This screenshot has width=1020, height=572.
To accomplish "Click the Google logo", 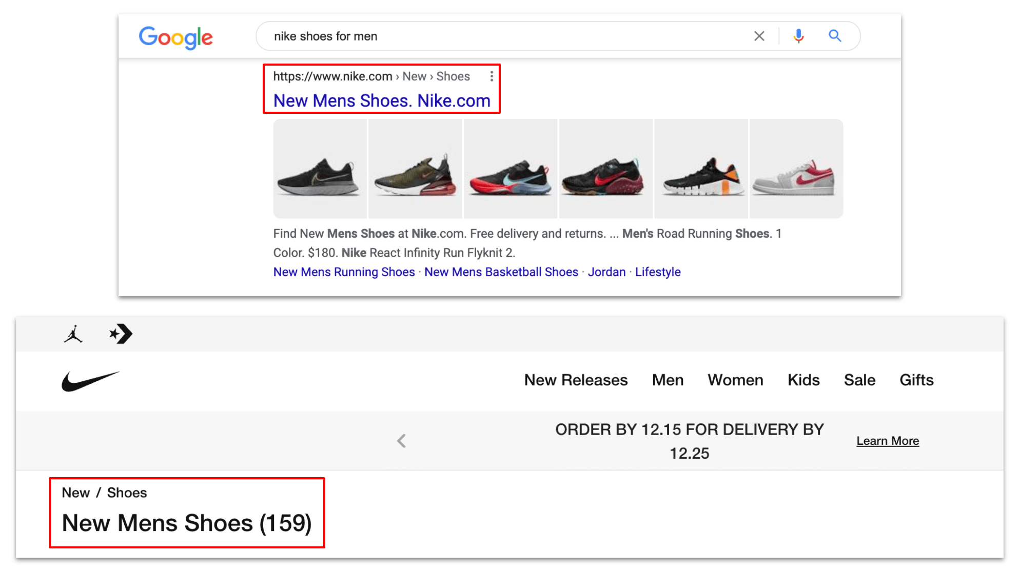I will (x=175, y=37).
